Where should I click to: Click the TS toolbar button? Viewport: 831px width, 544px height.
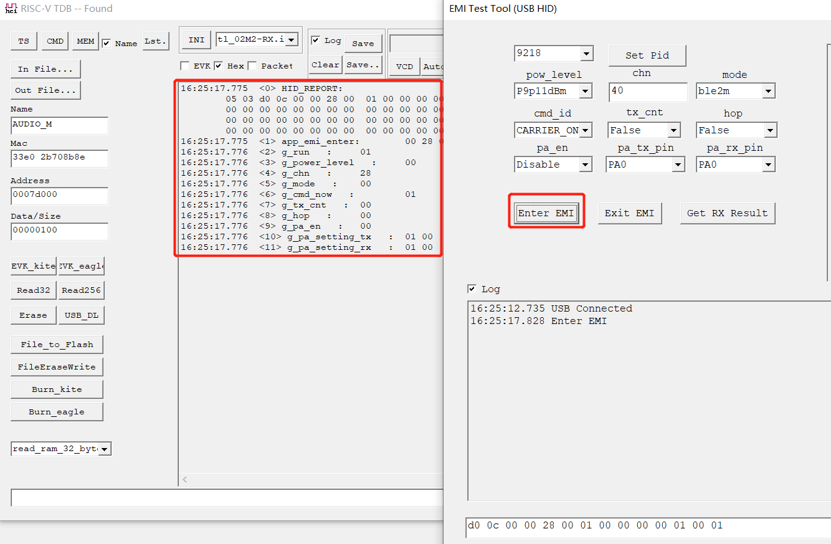click(23, 41)
